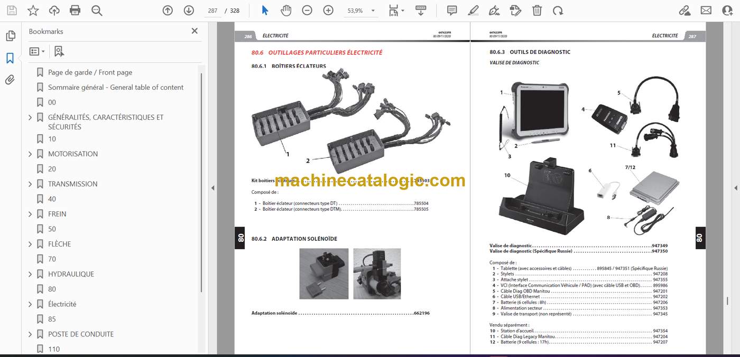Go to previous page with up arrow
Viewport: 740px width, 357px height.
pyautogui.click(x=168, y=10)
